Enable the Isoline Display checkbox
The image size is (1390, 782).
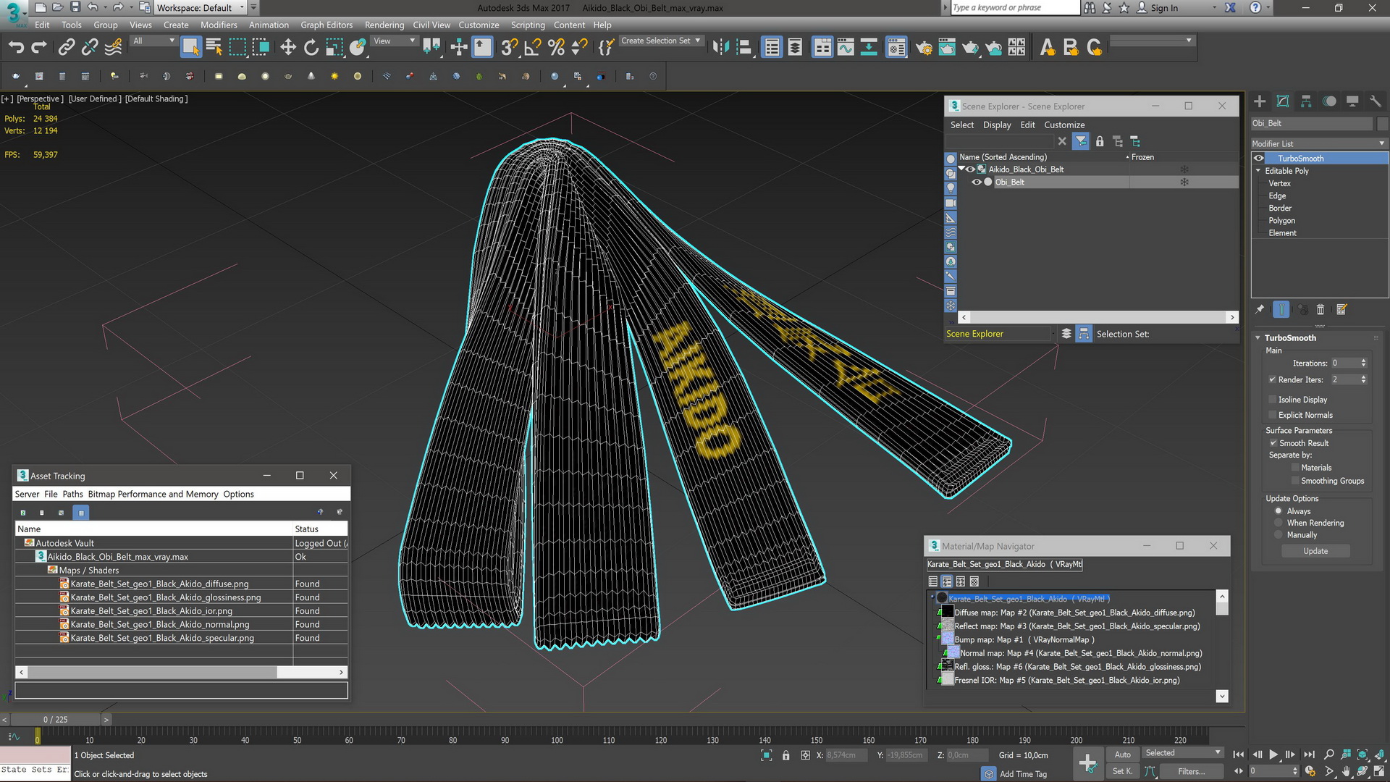[1272, 400]
